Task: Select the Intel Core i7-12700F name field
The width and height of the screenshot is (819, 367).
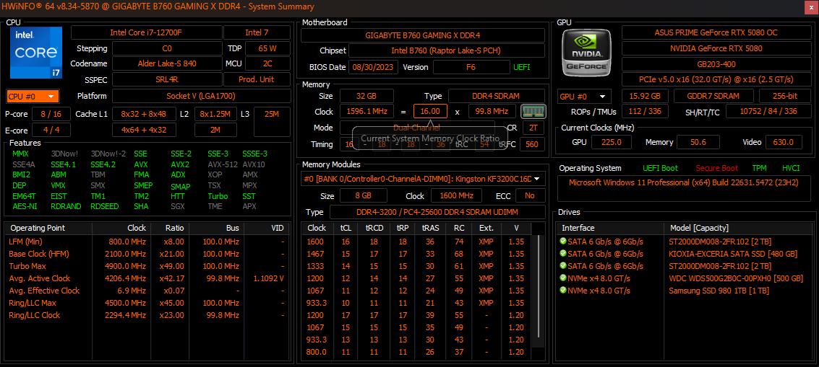Action: [146, 33]
